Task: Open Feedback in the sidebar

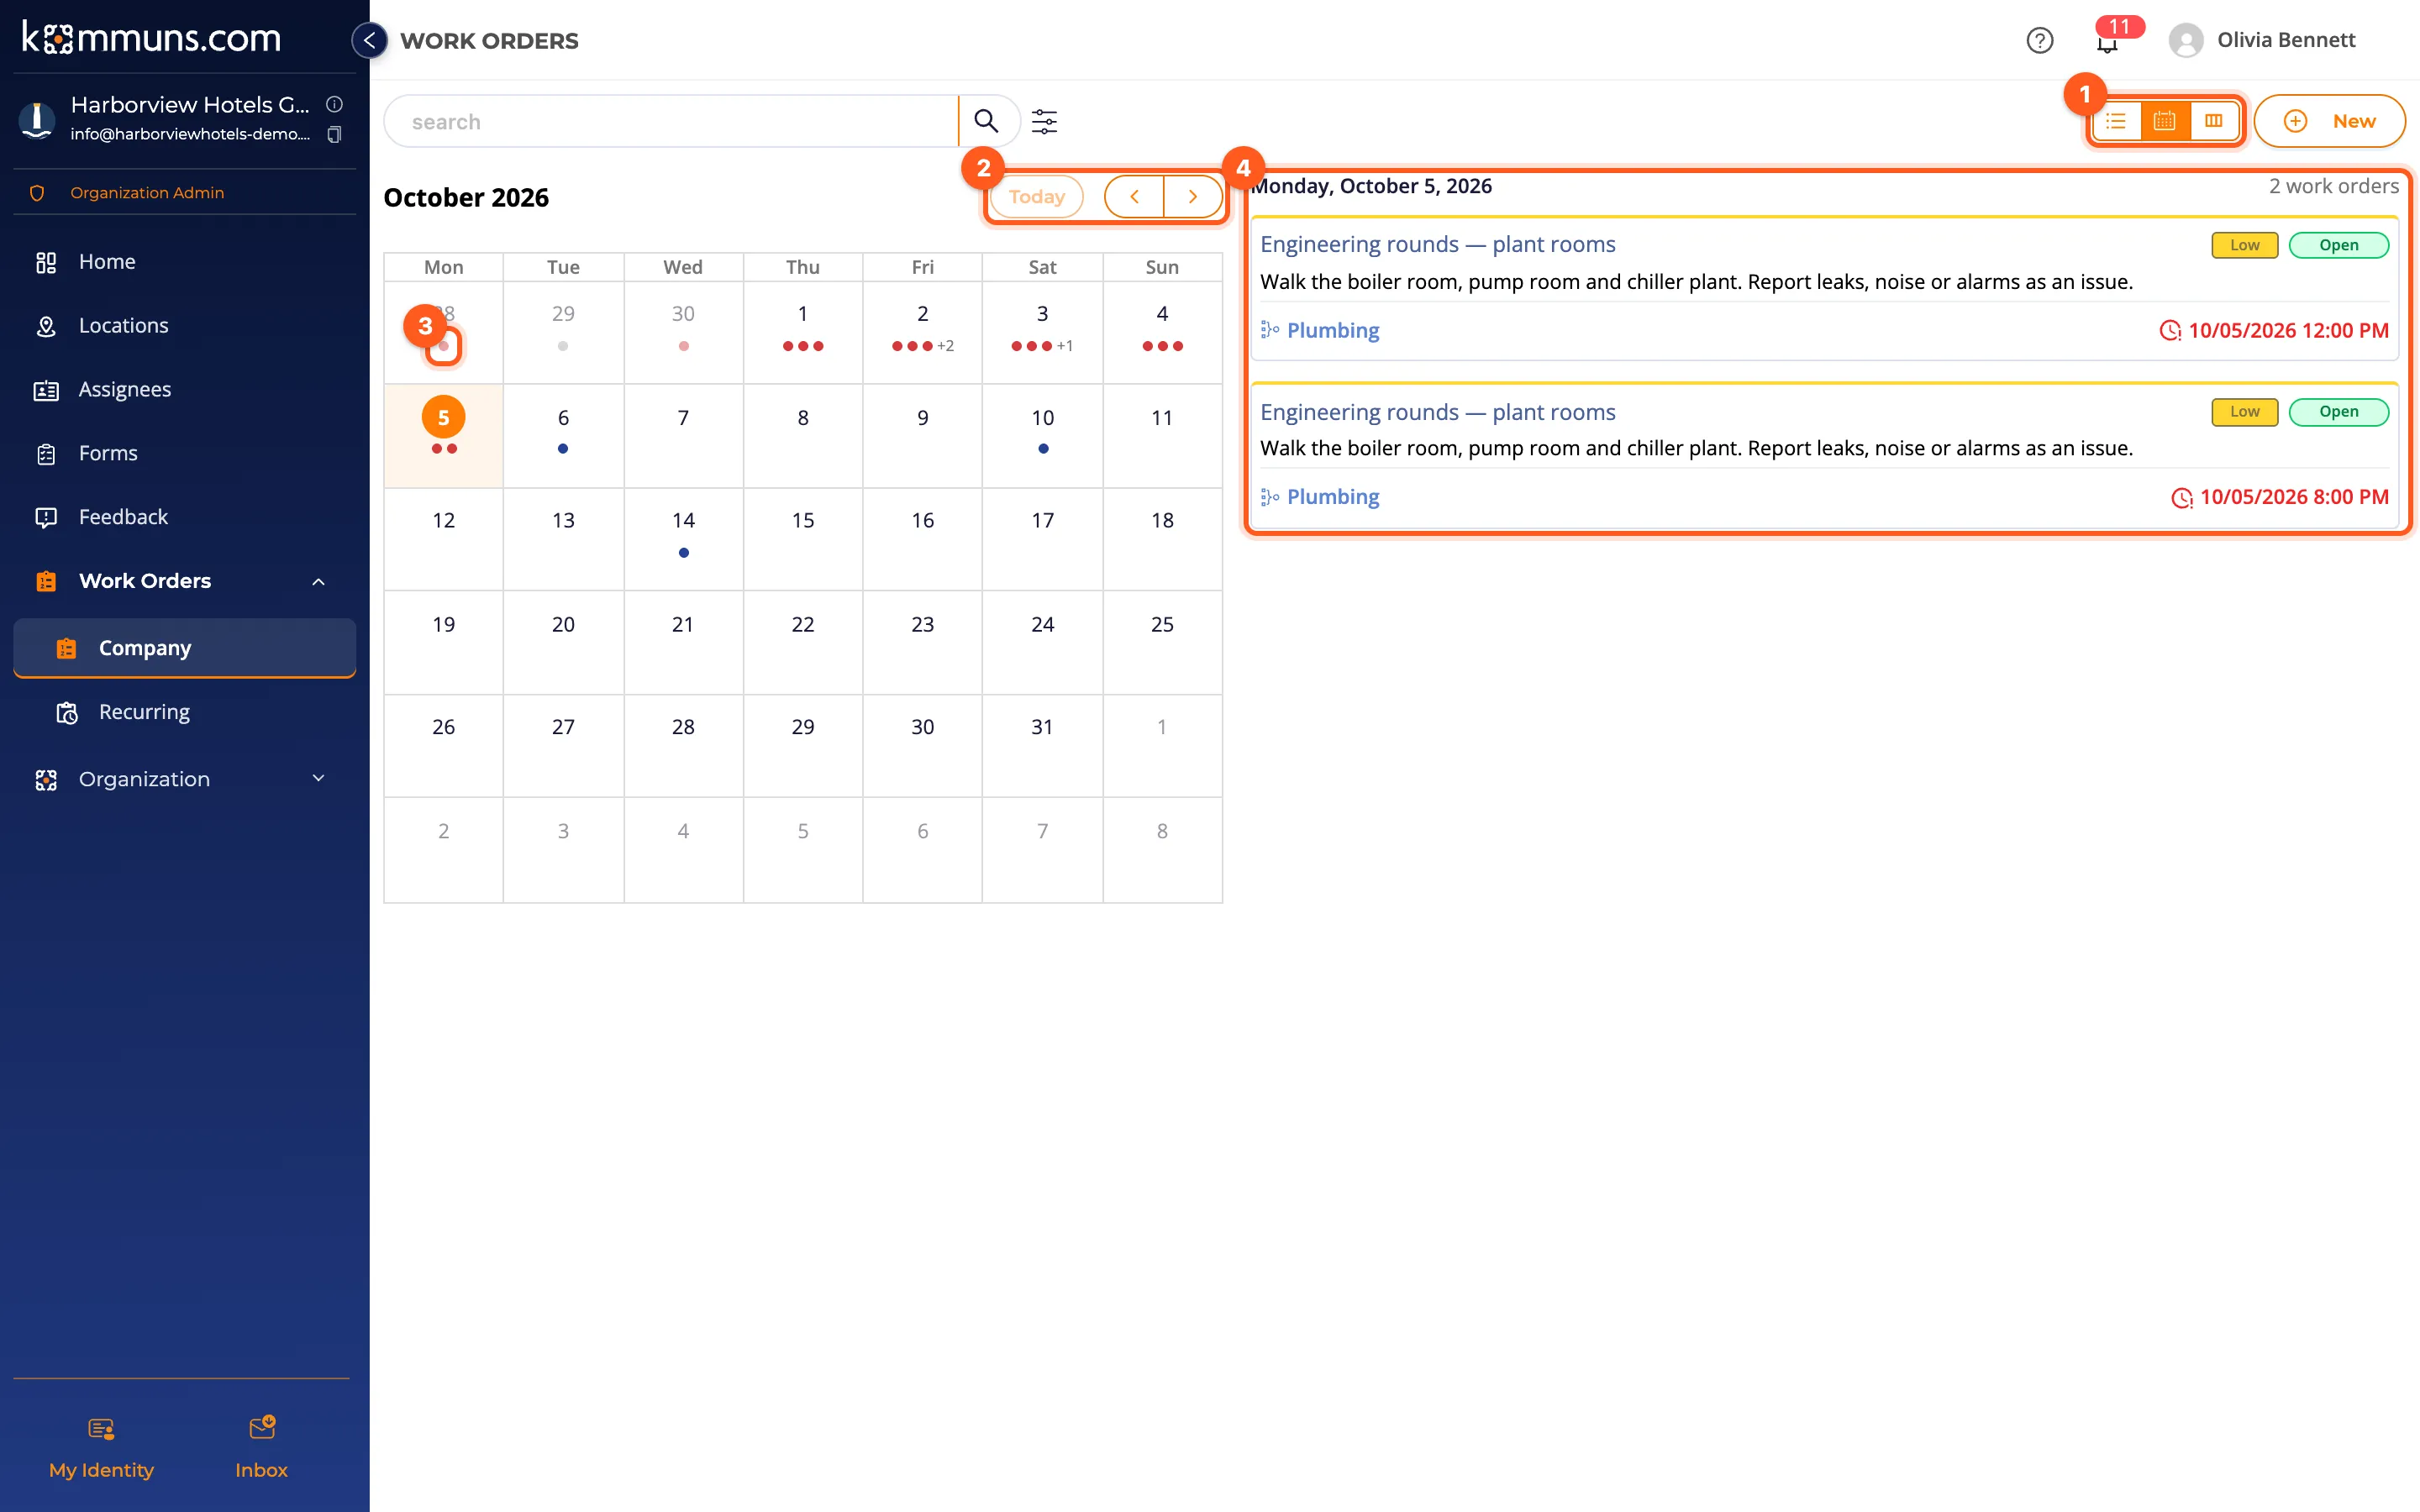Action: pyautogui.click(x=184, y=517)
